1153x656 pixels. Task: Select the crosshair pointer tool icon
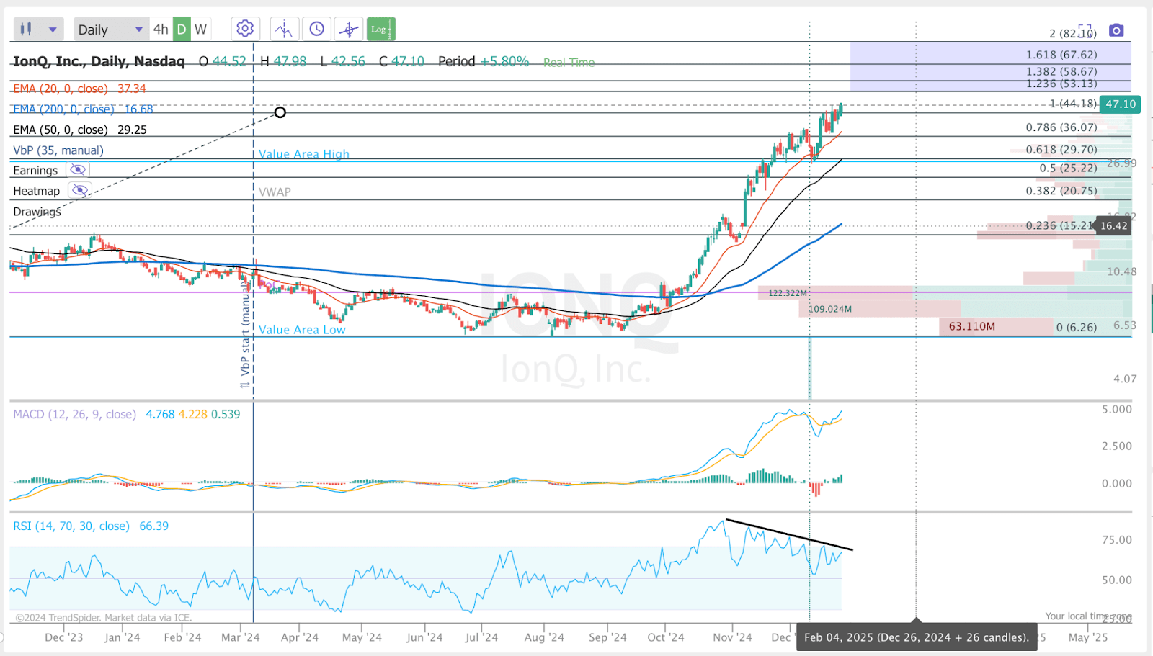point(349,29)
